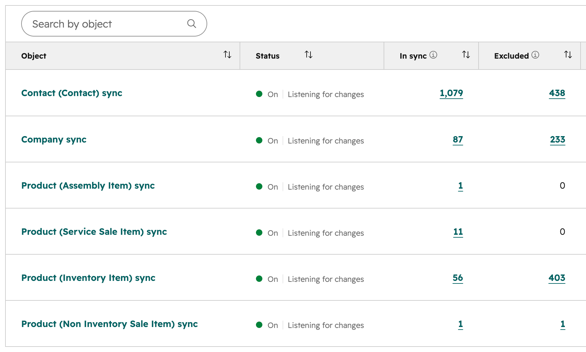Click Listening for changes in Inventory Item row

tap(326, 279)
